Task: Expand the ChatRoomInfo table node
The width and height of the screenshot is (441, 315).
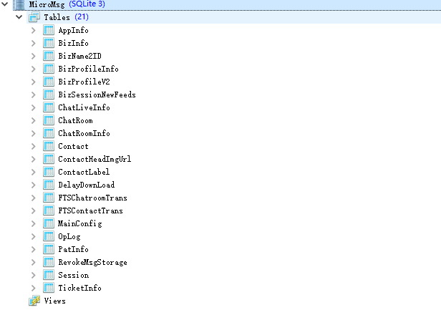Action: pos(34,133)
